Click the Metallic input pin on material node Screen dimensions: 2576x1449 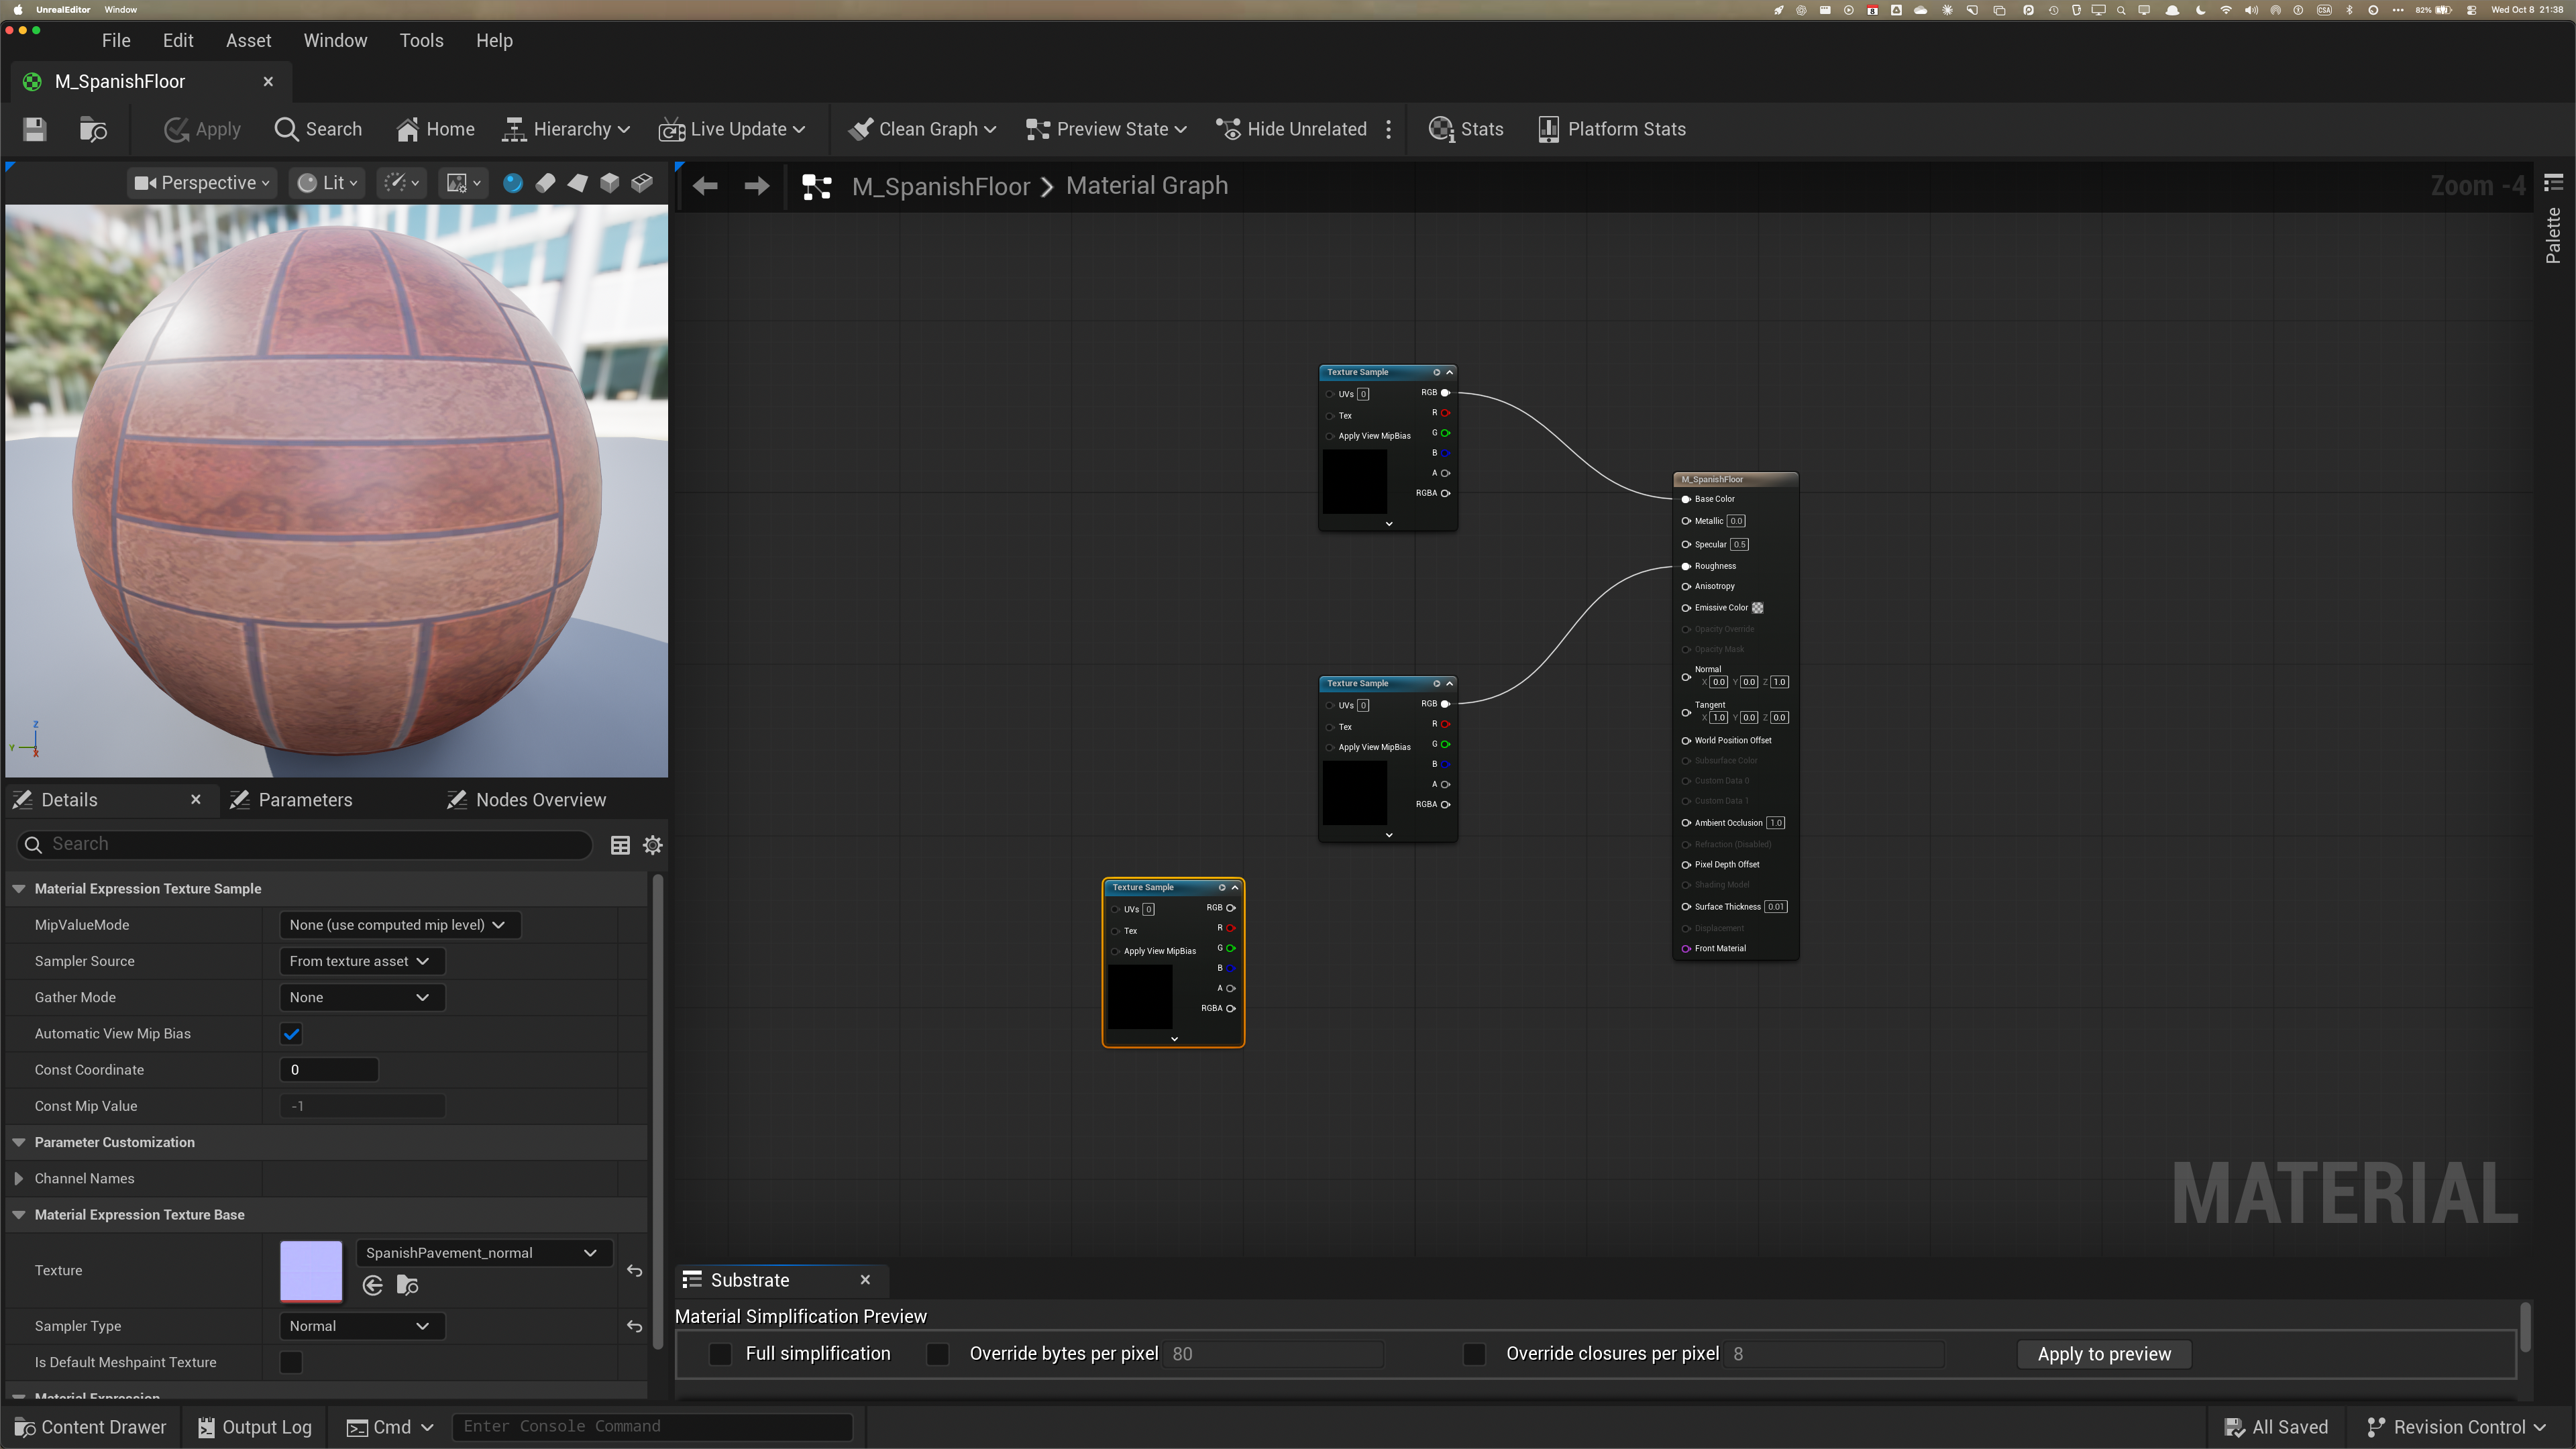1686,521
